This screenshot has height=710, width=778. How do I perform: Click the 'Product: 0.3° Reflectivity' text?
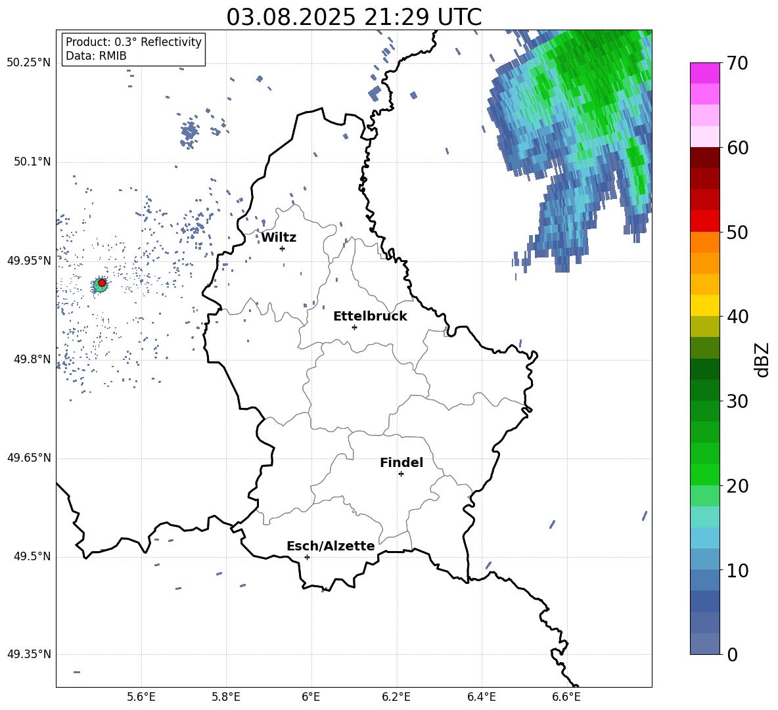(133, 42)
